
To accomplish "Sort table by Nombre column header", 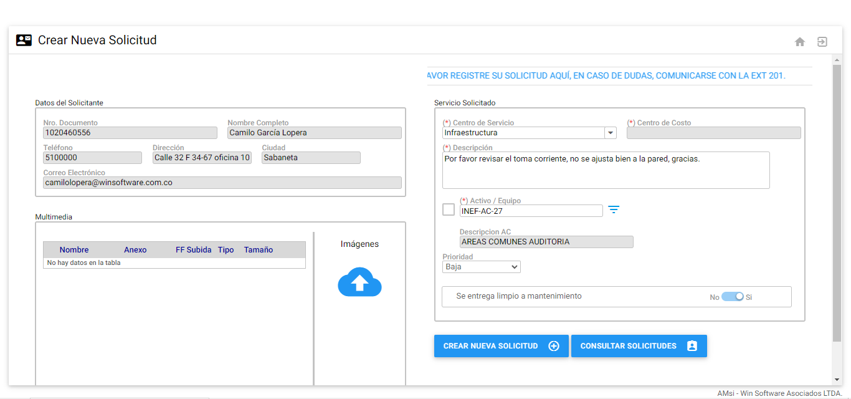I will pyautogui.click(x=74, y=250).
